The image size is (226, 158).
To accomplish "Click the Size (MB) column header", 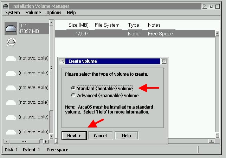I will 78,25.
